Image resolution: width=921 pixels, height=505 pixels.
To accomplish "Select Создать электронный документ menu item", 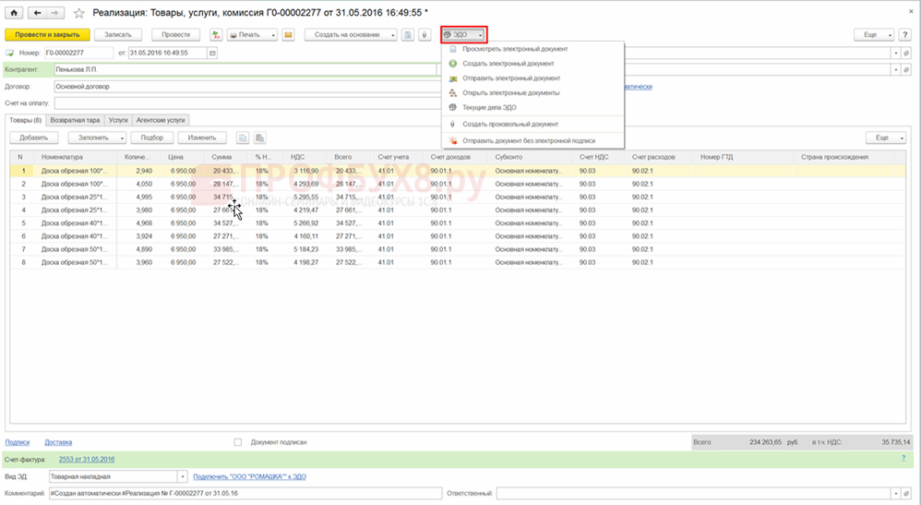I will click(508, 64).
